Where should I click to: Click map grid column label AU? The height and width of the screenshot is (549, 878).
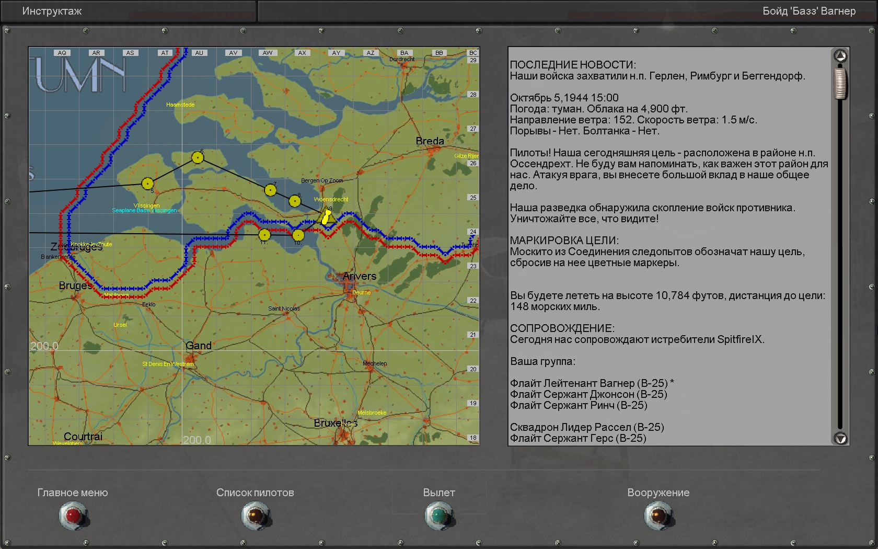click(199, 53)
